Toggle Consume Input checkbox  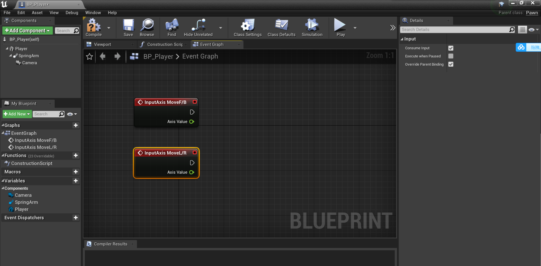451,48
